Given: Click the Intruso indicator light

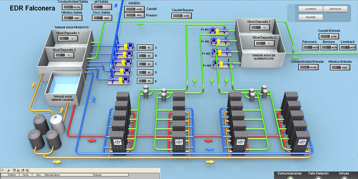Looking at the screenshot, I should (x=344, y=178).
